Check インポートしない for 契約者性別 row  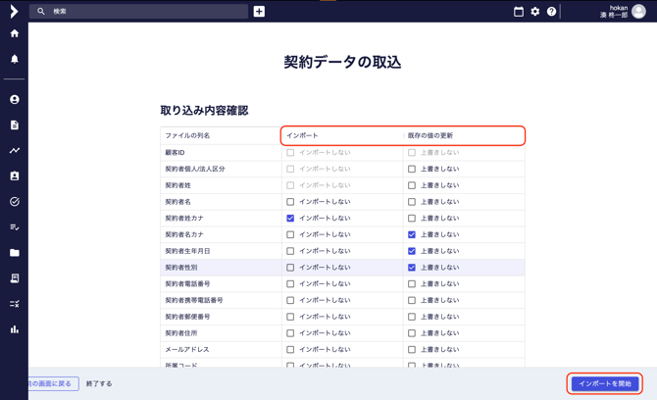(290, 268)
